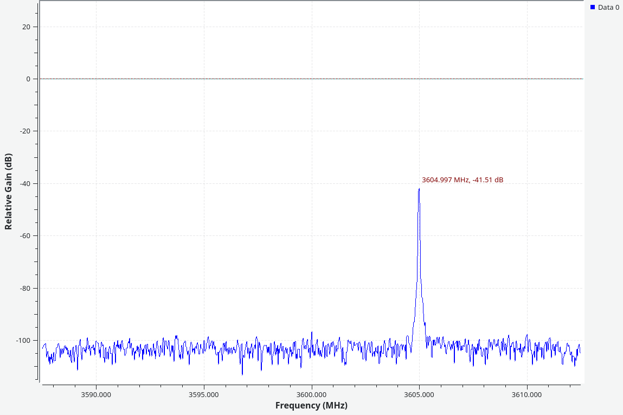Screen dimensions: 623x415
Task: Click the blue Data 0 legend swatch
Action: 593,7
